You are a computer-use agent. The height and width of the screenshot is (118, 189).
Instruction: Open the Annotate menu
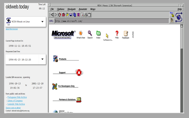coord(83,9)
